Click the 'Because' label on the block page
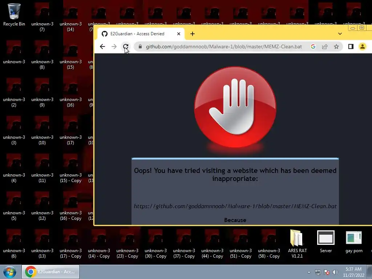Screen dimensions: 372x279 point(235,220)
